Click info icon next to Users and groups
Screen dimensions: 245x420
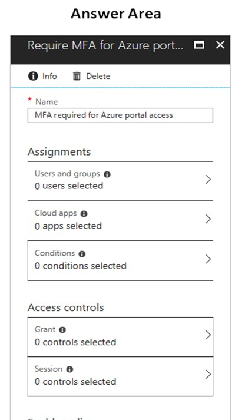pos(107,174)
